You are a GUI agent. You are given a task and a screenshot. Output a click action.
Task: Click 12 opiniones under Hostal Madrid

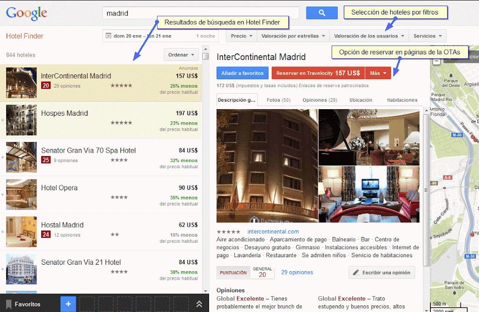(x=67, y=235)
